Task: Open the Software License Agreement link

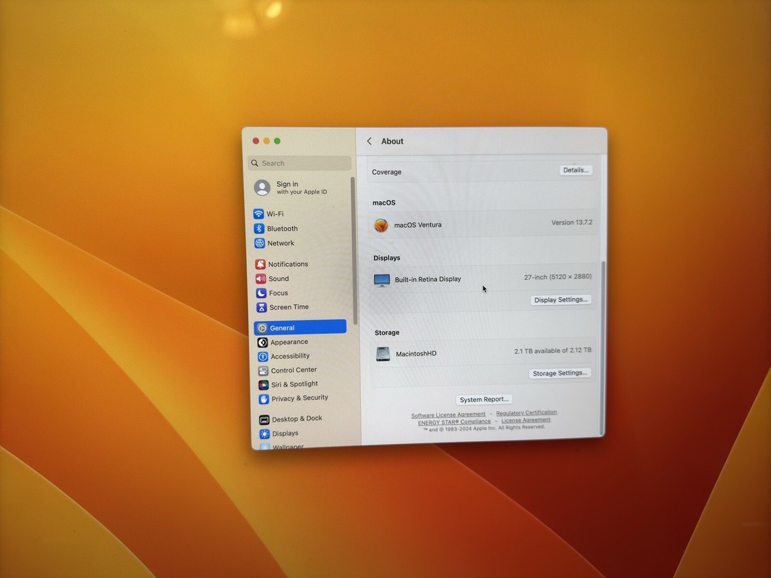Action: pyautogui.click(x=448, y=415)
